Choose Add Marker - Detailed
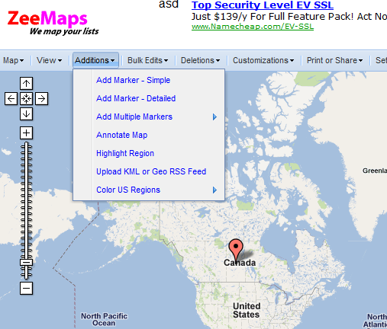Screen dimensions: 387x329 136,98
